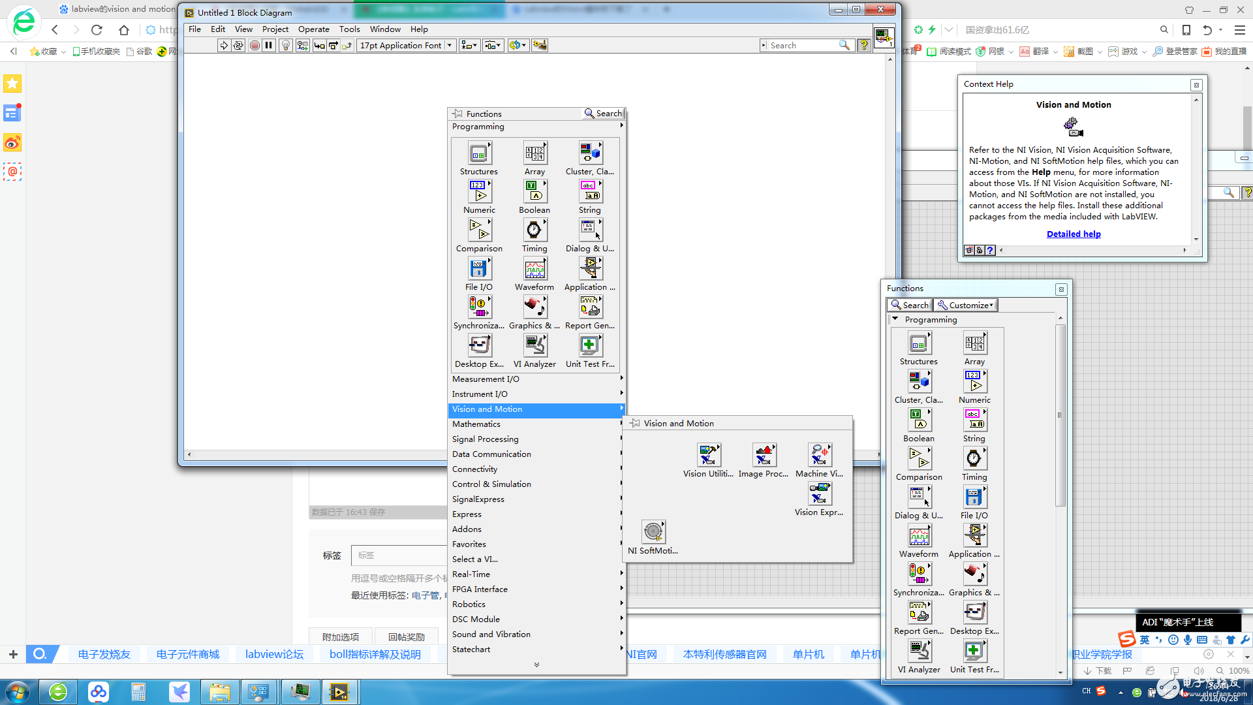Viewport: 1253px width, 705px height.
Task: Click More Help question mark in Context Help
Action: click(990, 250)
